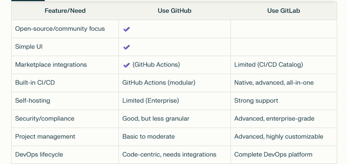Click the checkmark in Simple UI row
The width and height of the screenshot is (347, 164).
126,47
